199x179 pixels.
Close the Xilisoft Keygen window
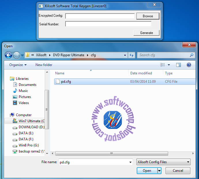[154, 5]
